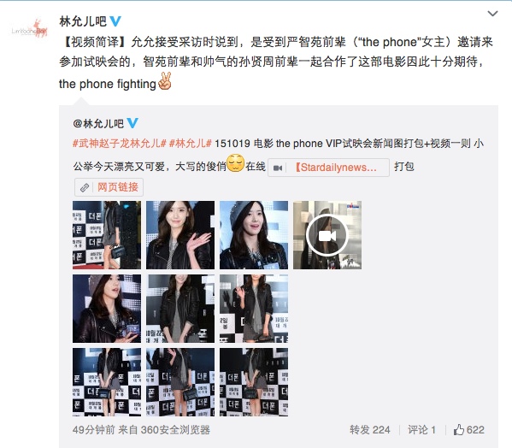
Task: Open the thumbnail of woman waving hand
Action: coord(180,235)
